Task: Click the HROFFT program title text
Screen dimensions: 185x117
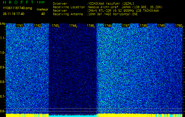Action: tap(18, 2)
